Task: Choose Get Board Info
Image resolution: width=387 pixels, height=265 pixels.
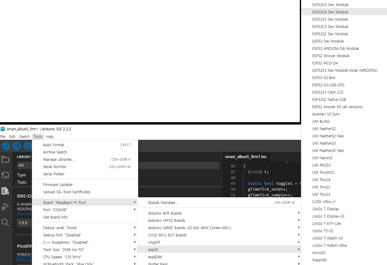Action: click(x=85, y=217)
